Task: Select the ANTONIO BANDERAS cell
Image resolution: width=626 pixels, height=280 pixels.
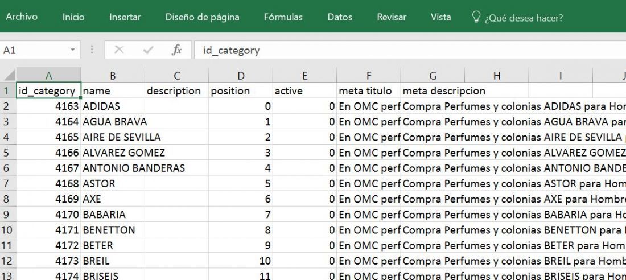Action: pyautogui.click(x=113, y=168)
